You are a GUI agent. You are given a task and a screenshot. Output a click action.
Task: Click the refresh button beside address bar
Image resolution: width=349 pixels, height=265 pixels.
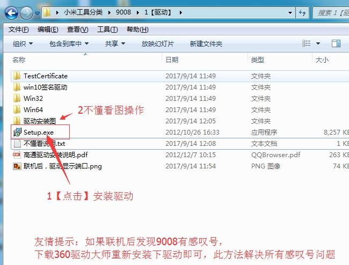302,13
